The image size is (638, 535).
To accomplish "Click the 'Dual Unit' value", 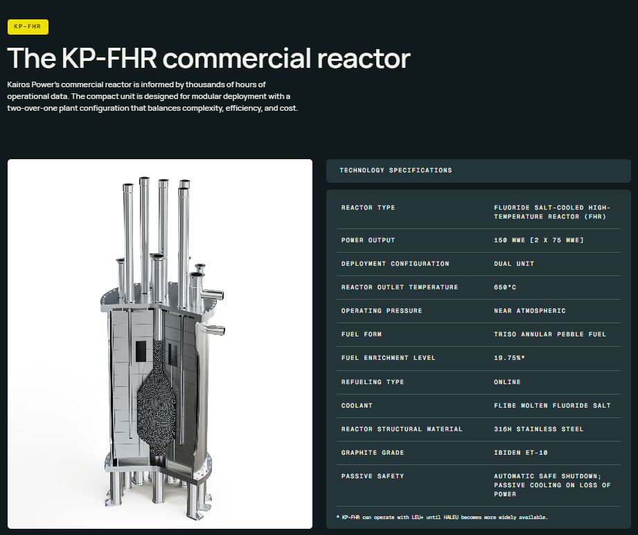I will 514,264.
